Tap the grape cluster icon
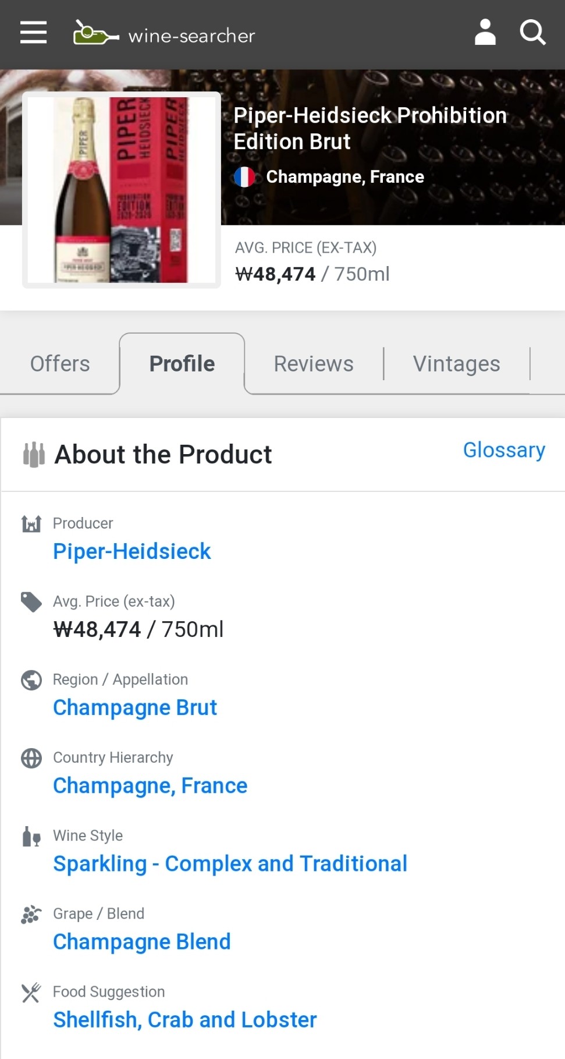Viewport: 565px width, 1059px height. [x=31, y=914]
